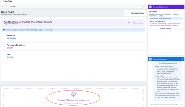Click the purple icon in read more button
The width and height of the screenshot is (185, 107).
(x=160, y=28)
